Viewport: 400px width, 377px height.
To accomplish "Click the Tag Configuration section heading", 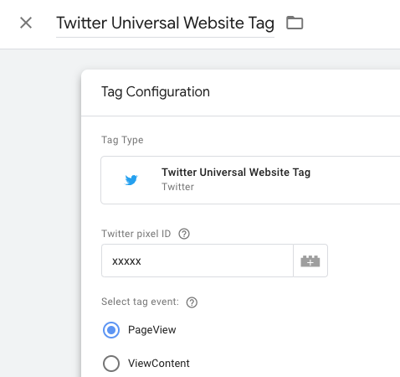I will coord(156,92).
